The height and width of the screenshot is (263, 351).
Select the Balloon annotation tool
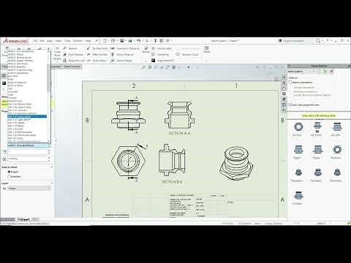click(71, 48)
